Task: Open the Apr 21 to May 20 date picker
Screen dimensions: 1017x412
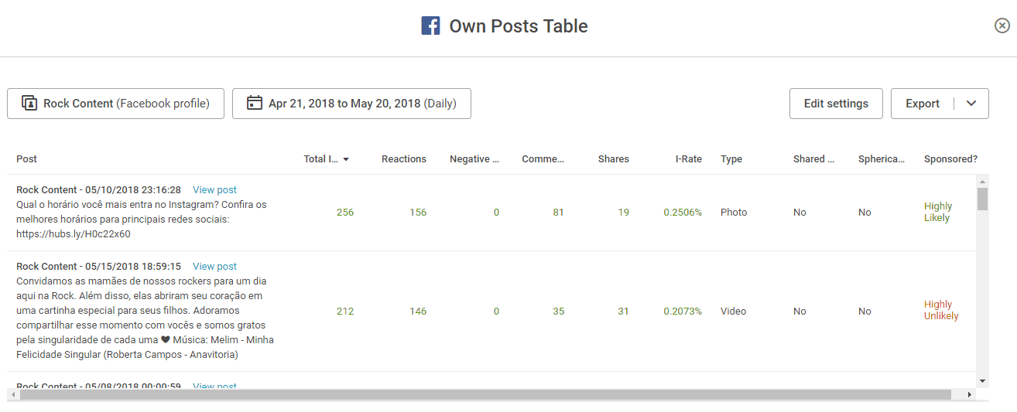Action: (351, 104)
